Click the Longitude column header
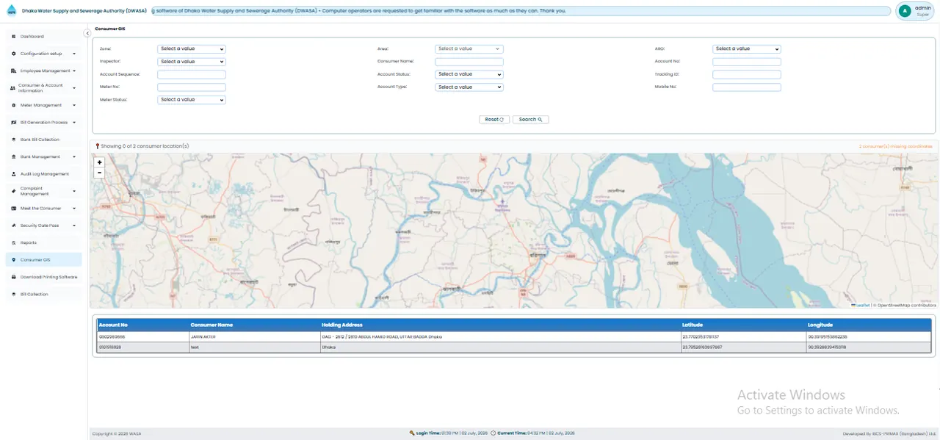 point(868,325)
